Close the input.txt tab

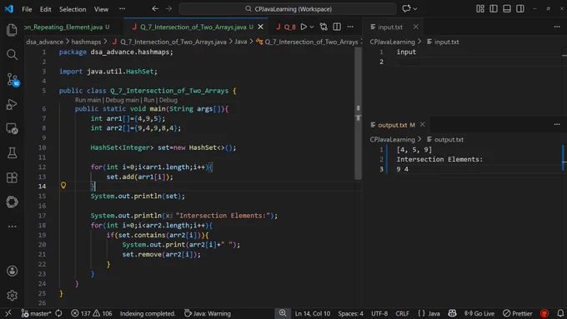pos(416,27)
